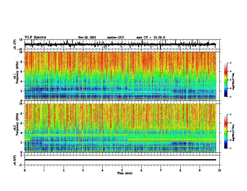The height and width of the screenshot is (191, 247).
Task: Click the "ch.1(V)" waveform axis label
Action: (x=15, y=44)
